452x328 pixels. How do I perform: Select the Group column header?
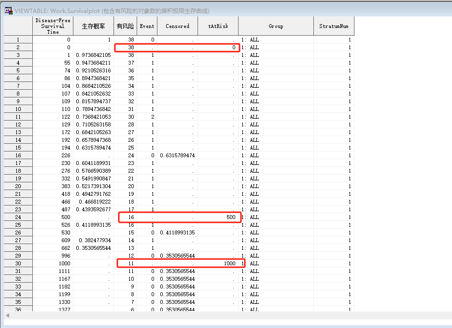(276, 26)
